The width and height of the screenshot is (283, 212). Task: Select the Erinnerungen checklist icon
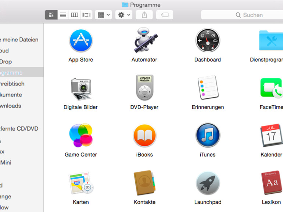[208, 87]
